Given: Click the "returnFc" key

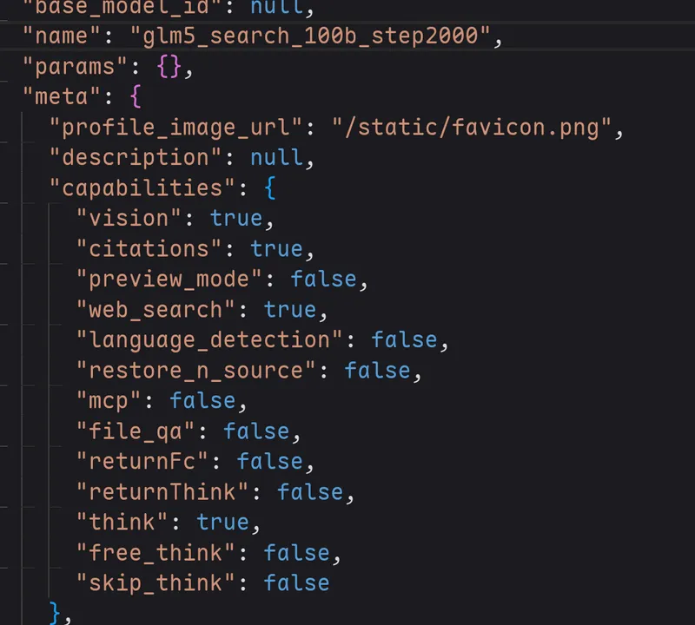Looking at the screenshot, I should point(142,462).
